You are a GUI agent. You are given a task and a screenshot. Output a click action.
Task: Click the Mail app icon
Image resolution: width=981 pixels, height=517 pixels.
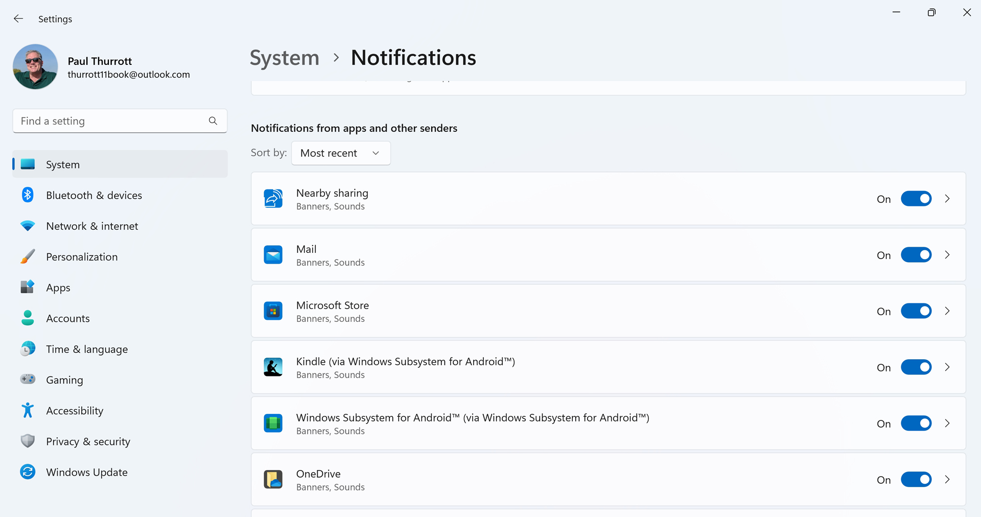tap(273, 255)
